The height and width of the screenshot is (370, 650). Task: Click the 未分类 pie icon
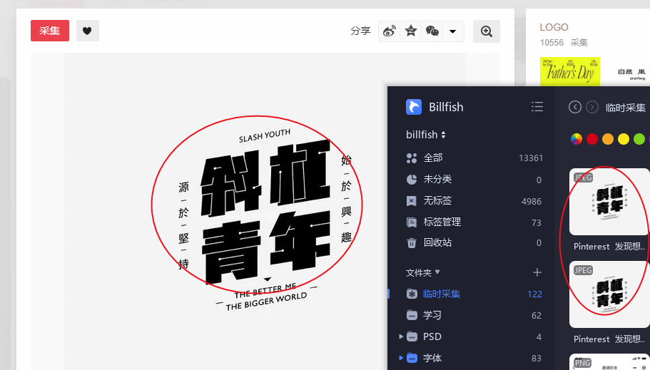[x=411, y=180]
